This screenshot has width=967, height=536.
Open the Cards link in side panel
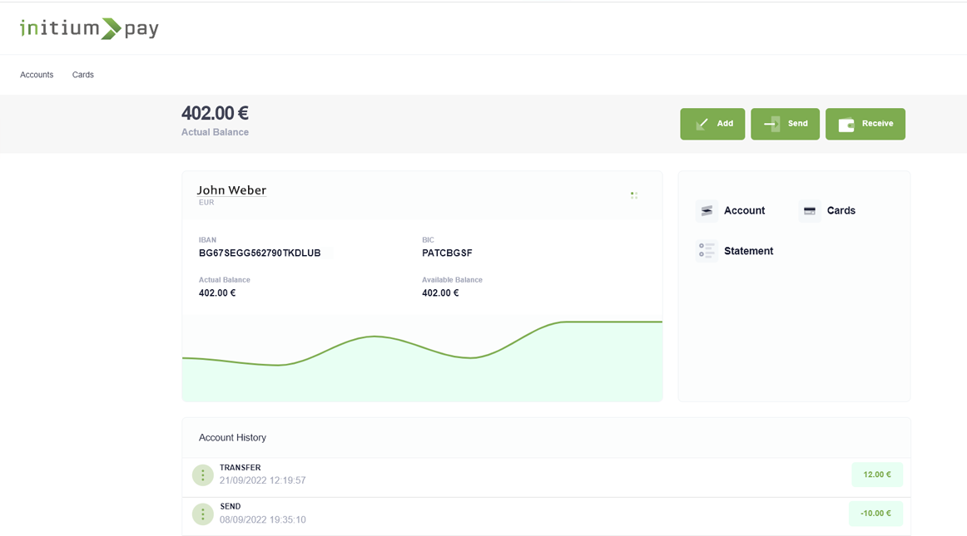841,211
